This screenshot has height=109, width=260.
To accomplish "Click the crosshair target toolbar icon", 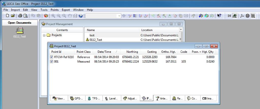I will [124, 16].
